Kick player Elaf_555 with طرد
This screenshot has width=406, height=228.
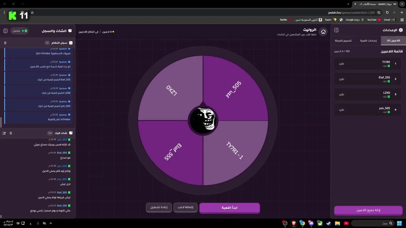pos(341,79)
